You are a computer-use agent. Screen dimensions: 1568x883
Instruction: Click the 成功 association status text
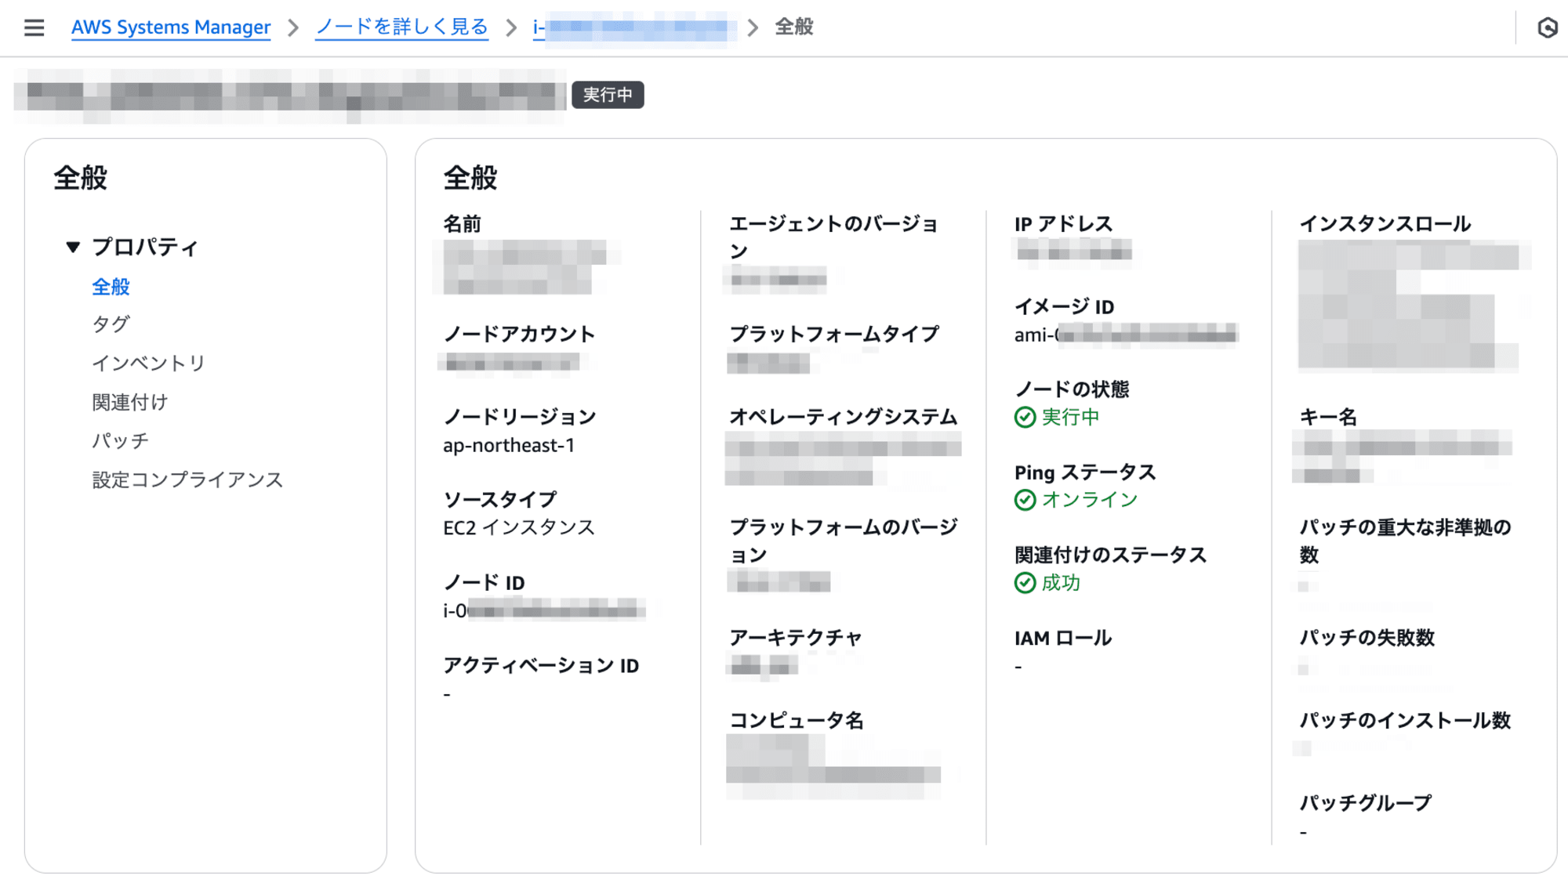point(1061,583)
